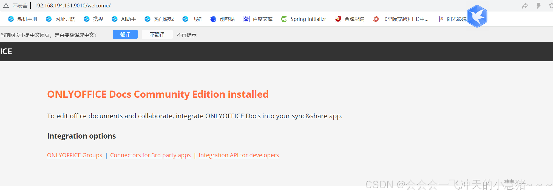Click the ONLYOFFICE logo text in dark header
553x194 pixels.
click(6, 51)
